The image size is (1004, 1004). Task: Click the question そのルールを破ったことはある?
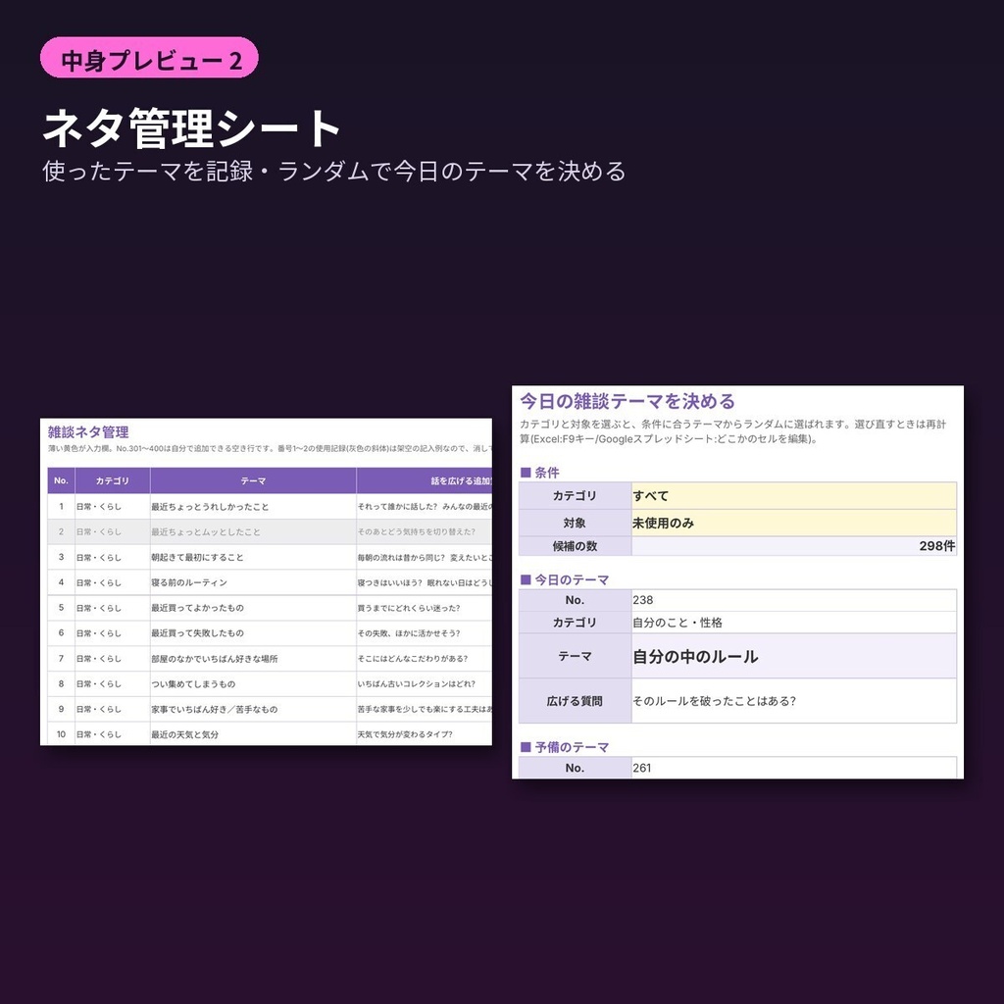[715, 701]
